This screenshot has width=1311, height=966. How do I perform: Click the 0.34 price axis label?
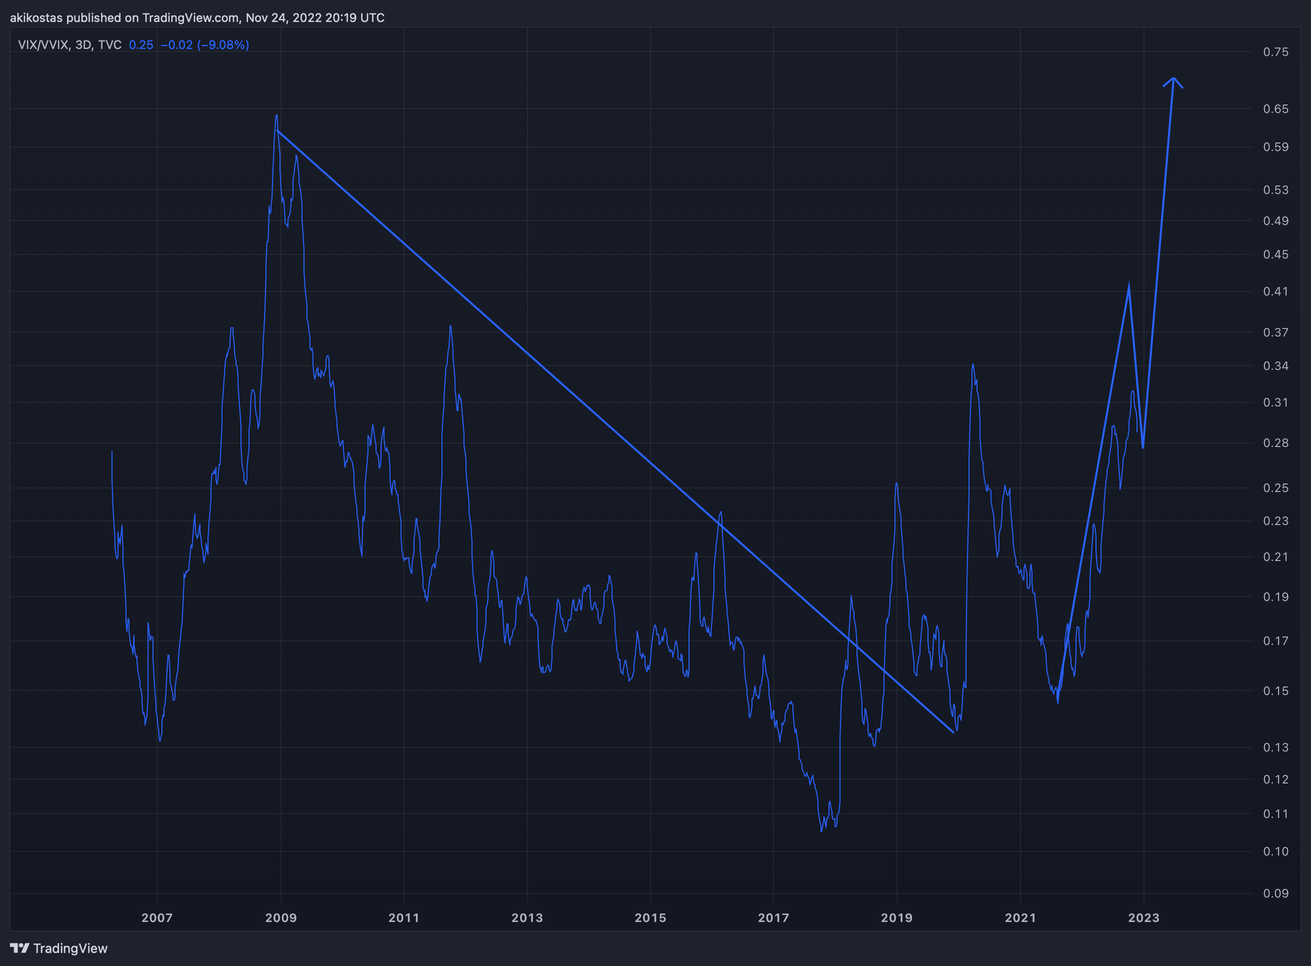pyautogui.click(x=1276, y=365)
